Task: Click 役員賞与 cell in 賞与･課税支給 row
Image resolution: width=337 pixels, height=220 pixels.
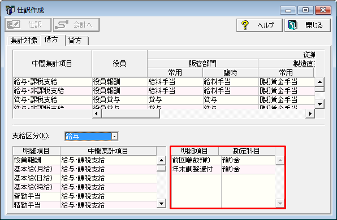Action: click(x=119, y=100)
